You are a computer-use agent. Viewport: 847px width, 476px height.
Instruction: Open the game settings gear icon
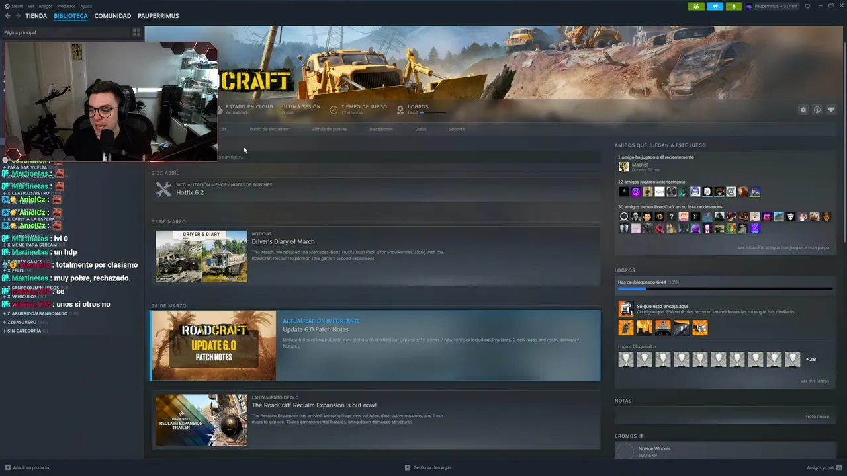click(803, 110)
